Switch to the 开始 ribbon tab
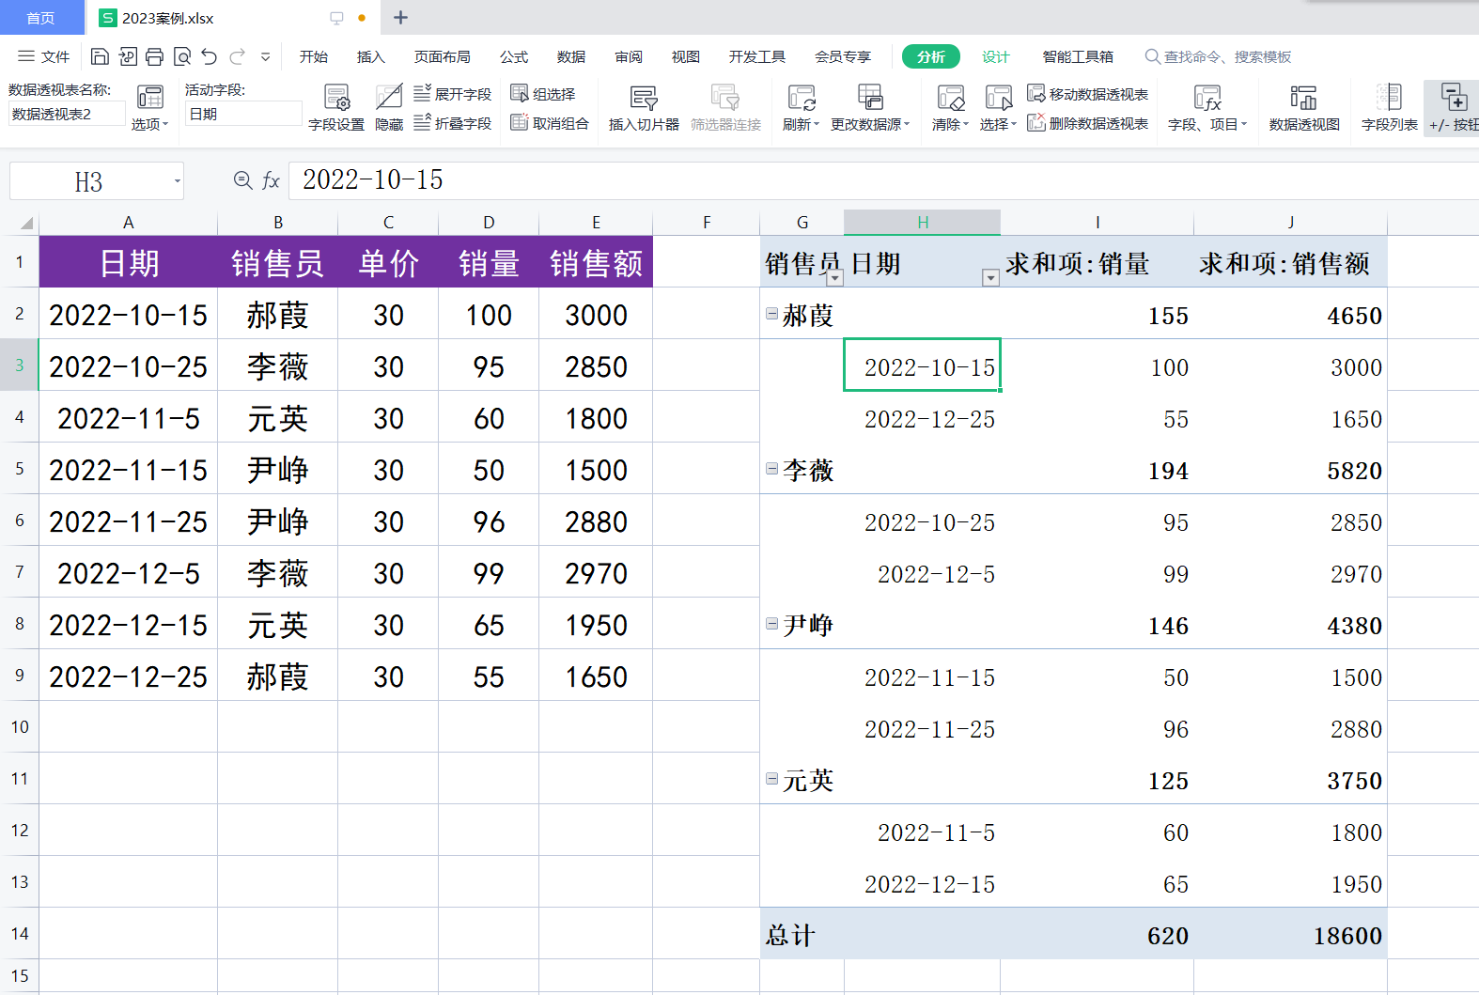The image size is (1479, 995). (x=314, y=56)
